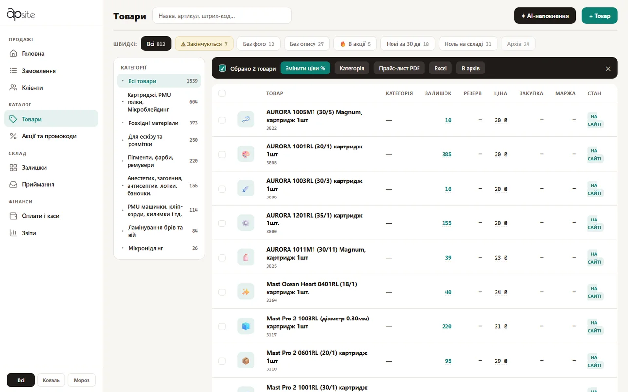Open thumbnail of Mast Pro 2 1003RL
Viewport: 628px width, 392px height.
246,326
